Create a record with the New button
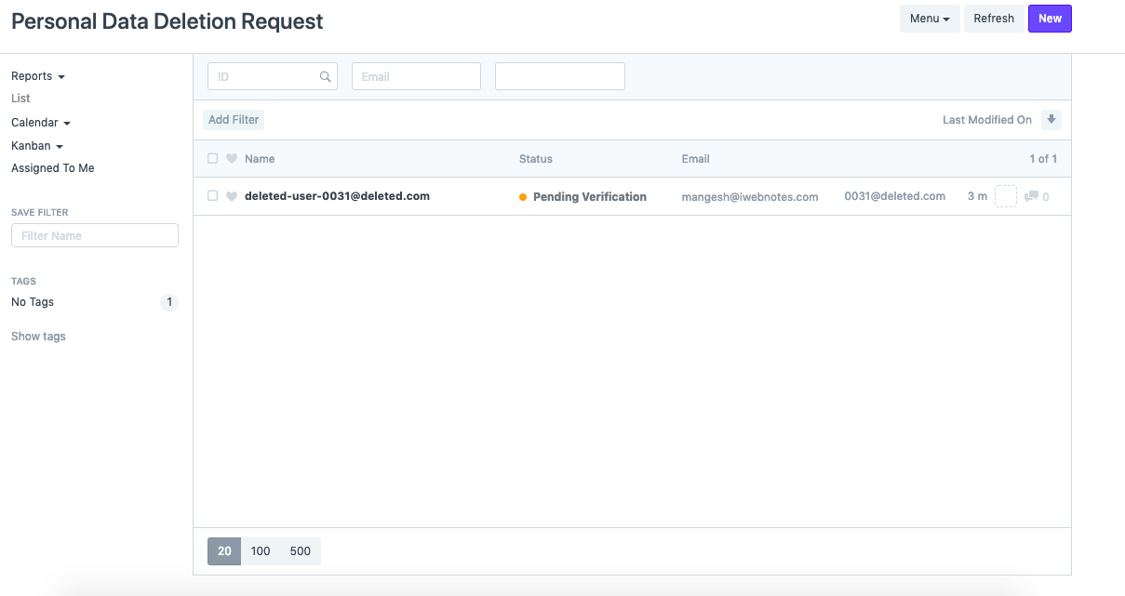This screenshot has width=1125, height=596. tap(1050, 18)
